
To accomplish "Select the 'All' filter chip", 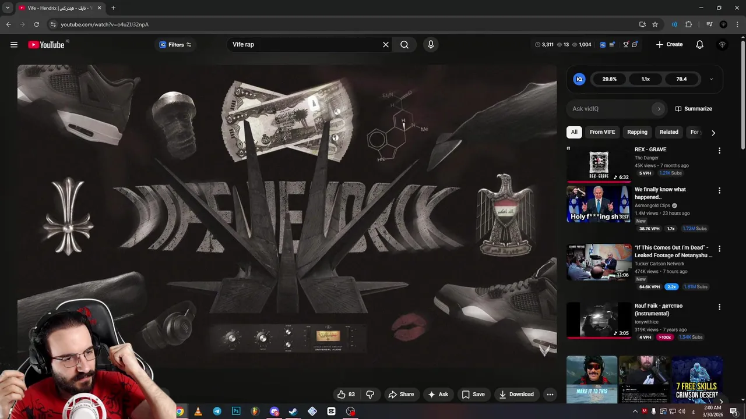I will (574, 132).
